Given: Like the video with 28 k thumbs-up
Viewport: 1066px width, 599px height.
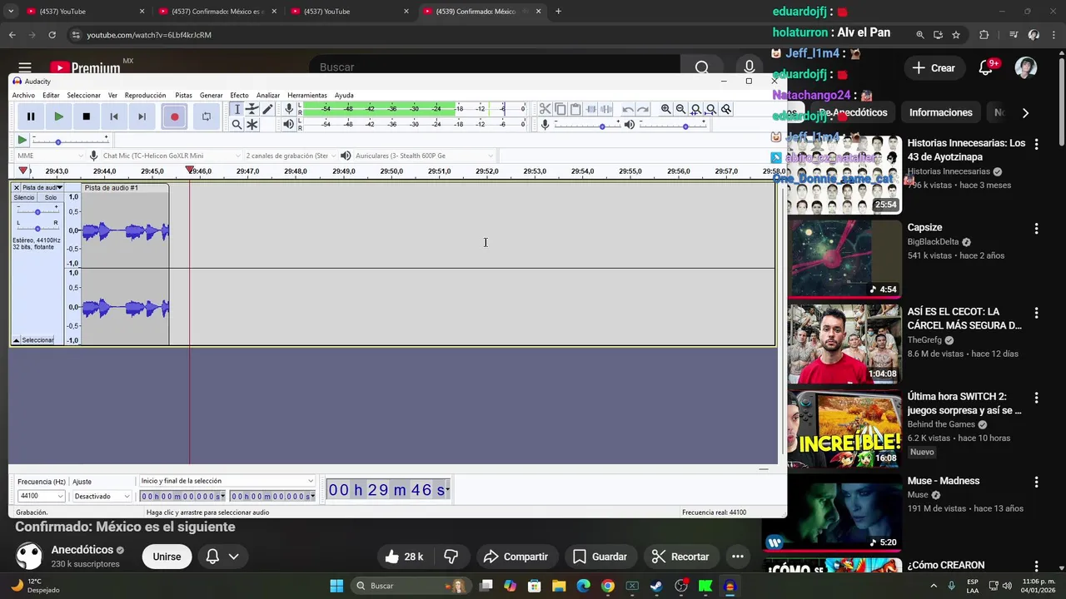Looking at the screenshot, I should (404, 557).
